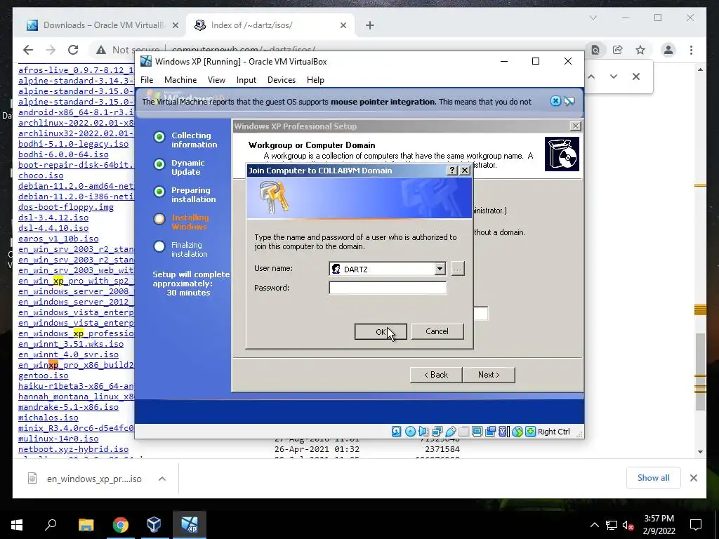
Task: Go to previous find-in-page match
Action: click(591, 76)
